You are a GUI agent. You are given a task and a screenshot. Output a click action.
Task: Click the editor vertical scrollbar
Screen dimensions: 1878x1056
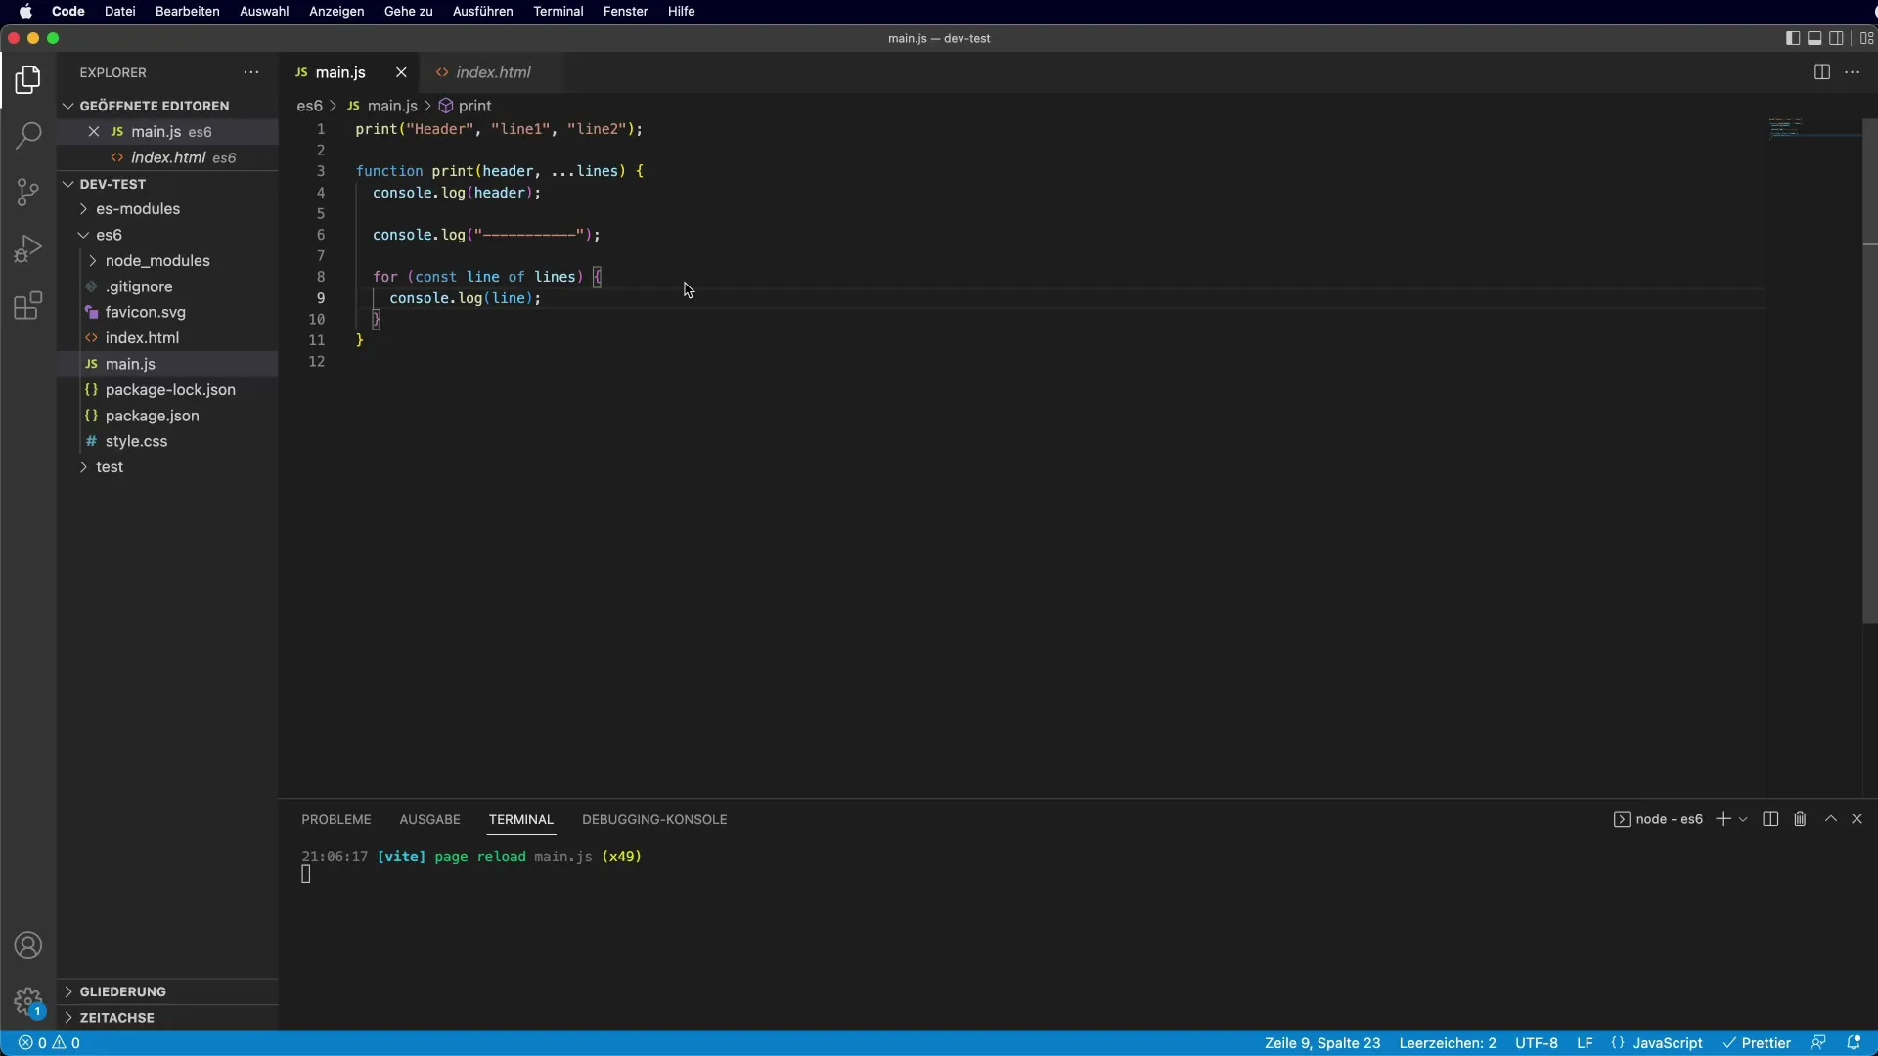click(x=1870, y=372)
